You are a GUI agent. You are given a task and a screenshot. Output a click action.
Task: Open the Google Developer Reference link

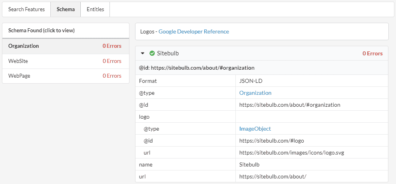coord(194,32)
